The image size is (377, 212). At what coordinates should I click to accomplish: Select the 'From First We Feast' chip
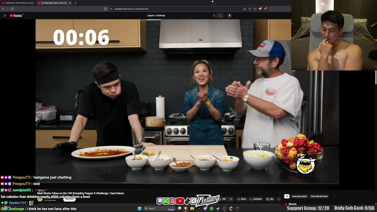tap(319, 196)
